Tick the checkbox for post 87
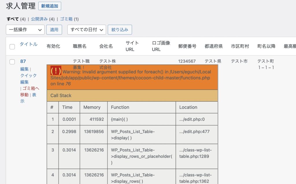 [12, 62]
